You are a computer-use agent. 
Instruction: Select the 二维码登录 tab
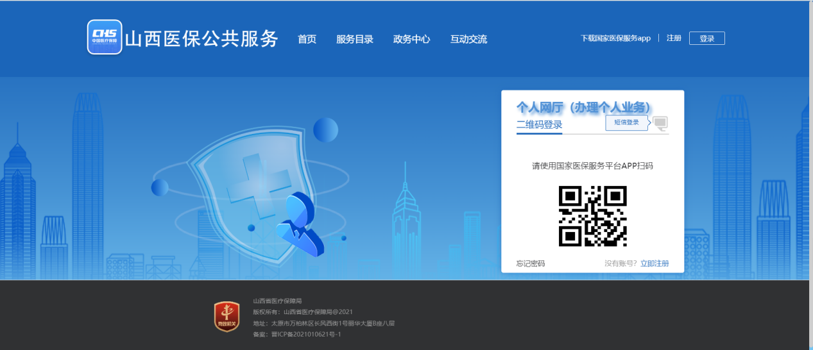click(x=539, y=125)
